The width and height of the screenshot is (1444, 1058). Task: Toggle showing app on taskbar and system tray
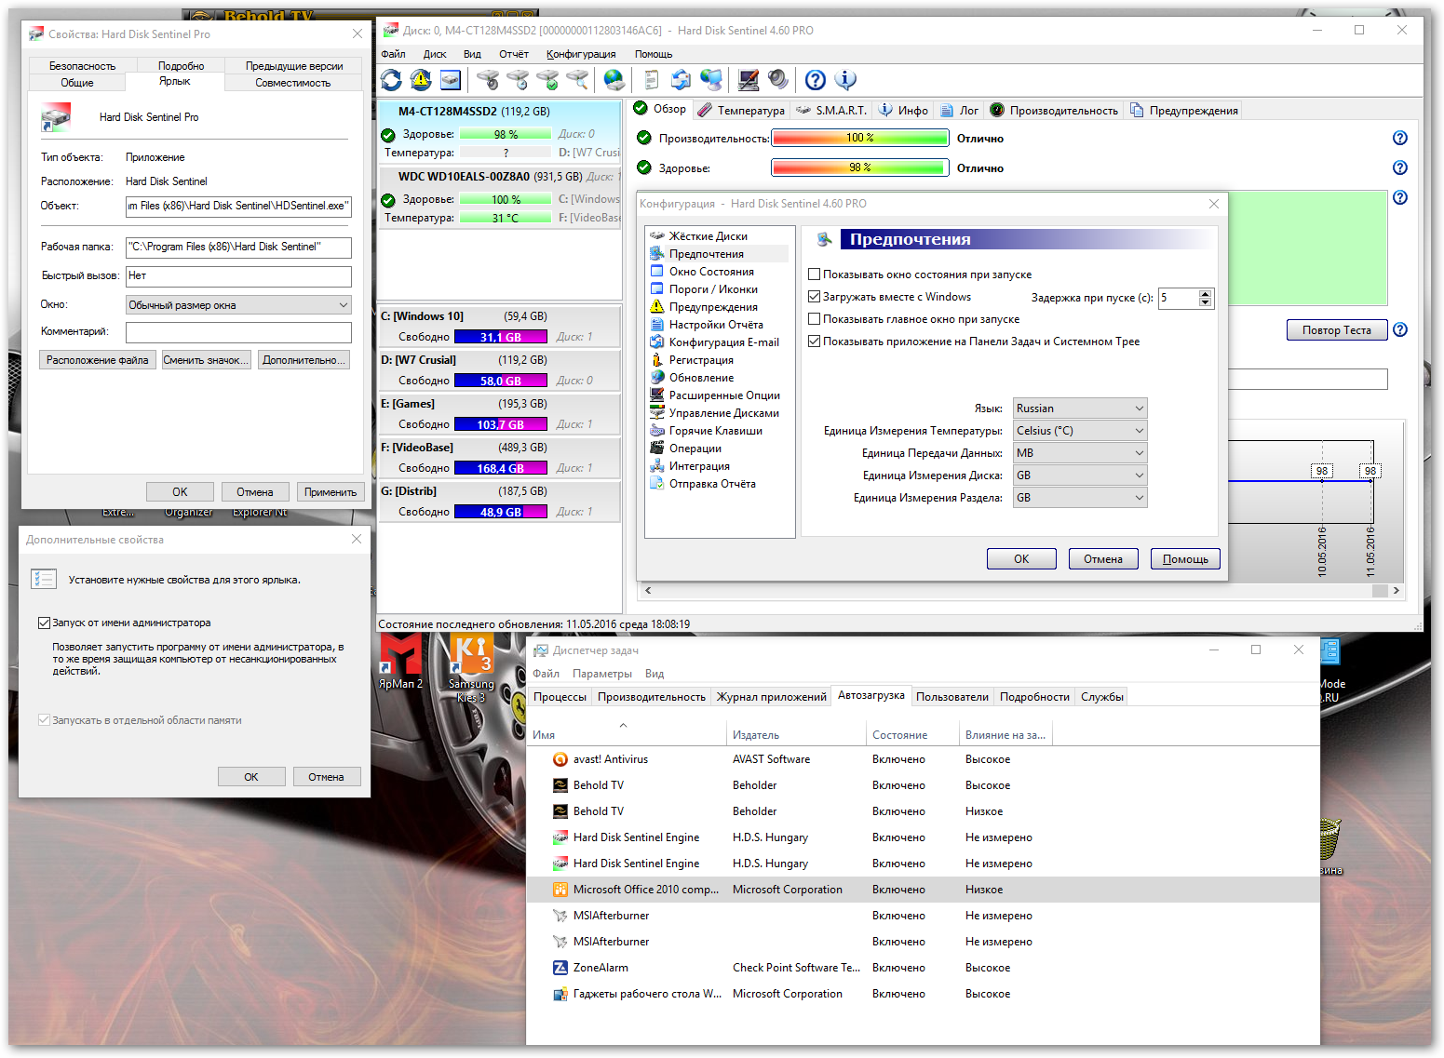[x=815, y=342]
